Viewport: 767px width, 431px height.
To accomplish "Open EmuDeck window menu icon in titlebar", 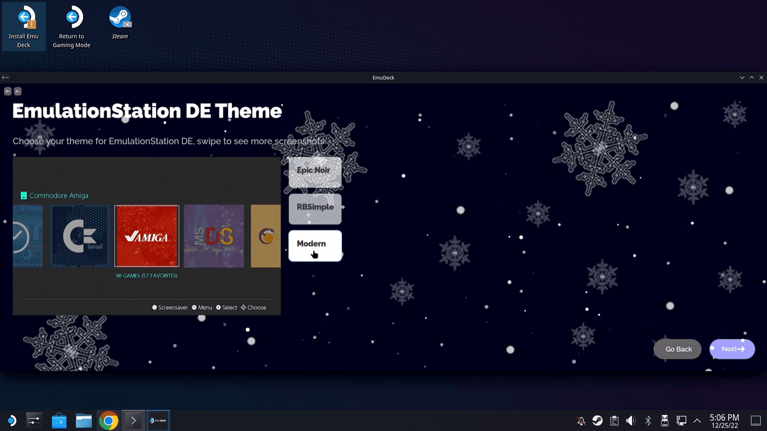I will coord(4,77).
